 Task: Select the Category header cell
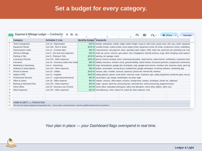(29, 40)
